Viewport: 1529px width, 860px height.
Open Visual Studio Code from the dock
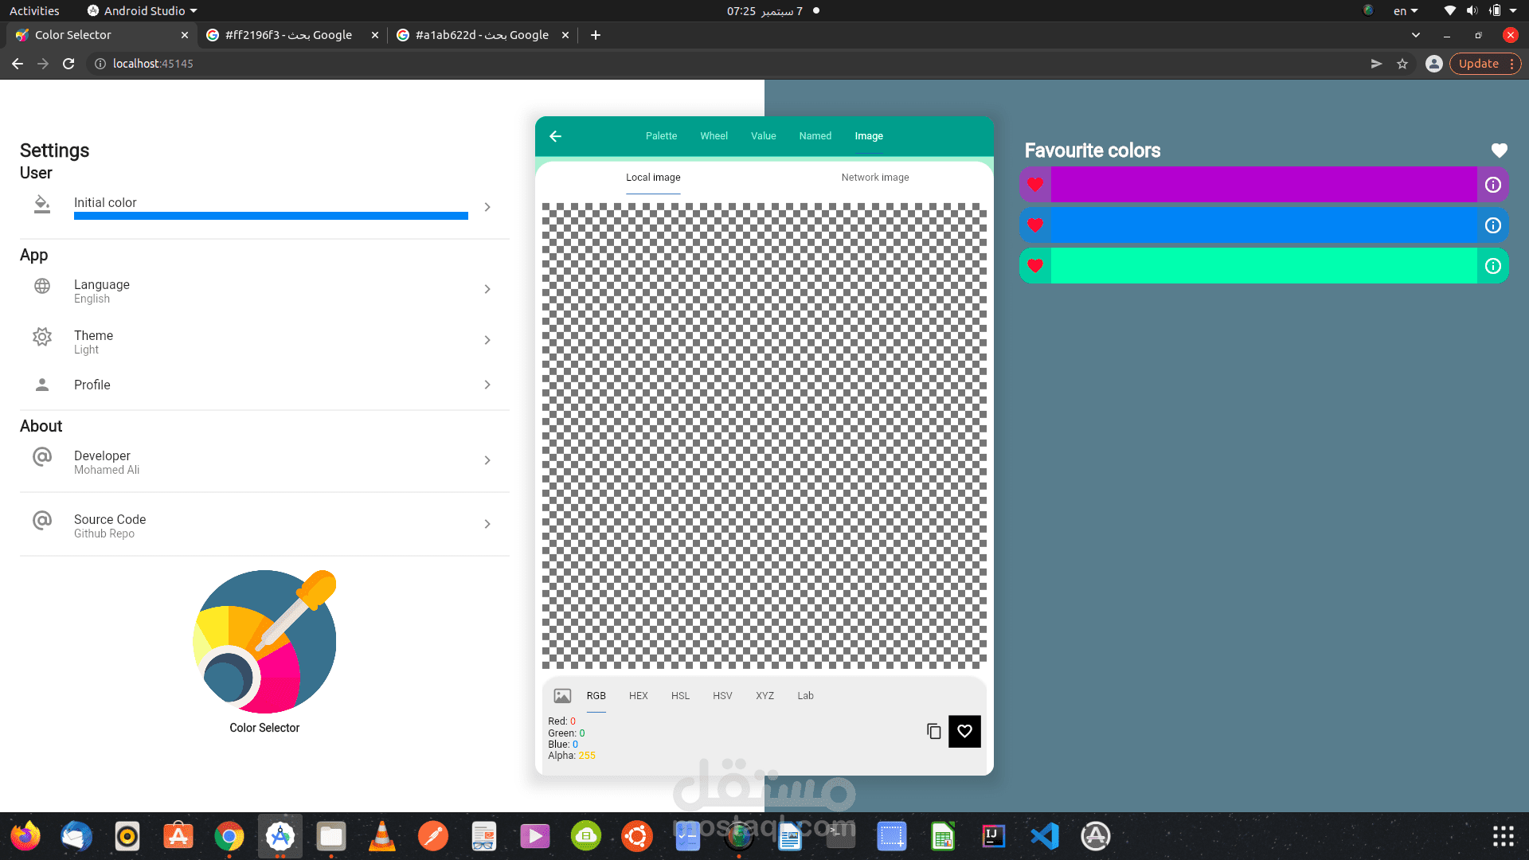click(x=1045, y=836)
